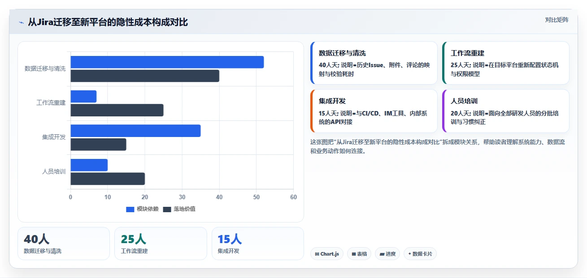Screen dimensions: 587x278
Task: Click the x-axis value 60
Action: coord(293,197)
